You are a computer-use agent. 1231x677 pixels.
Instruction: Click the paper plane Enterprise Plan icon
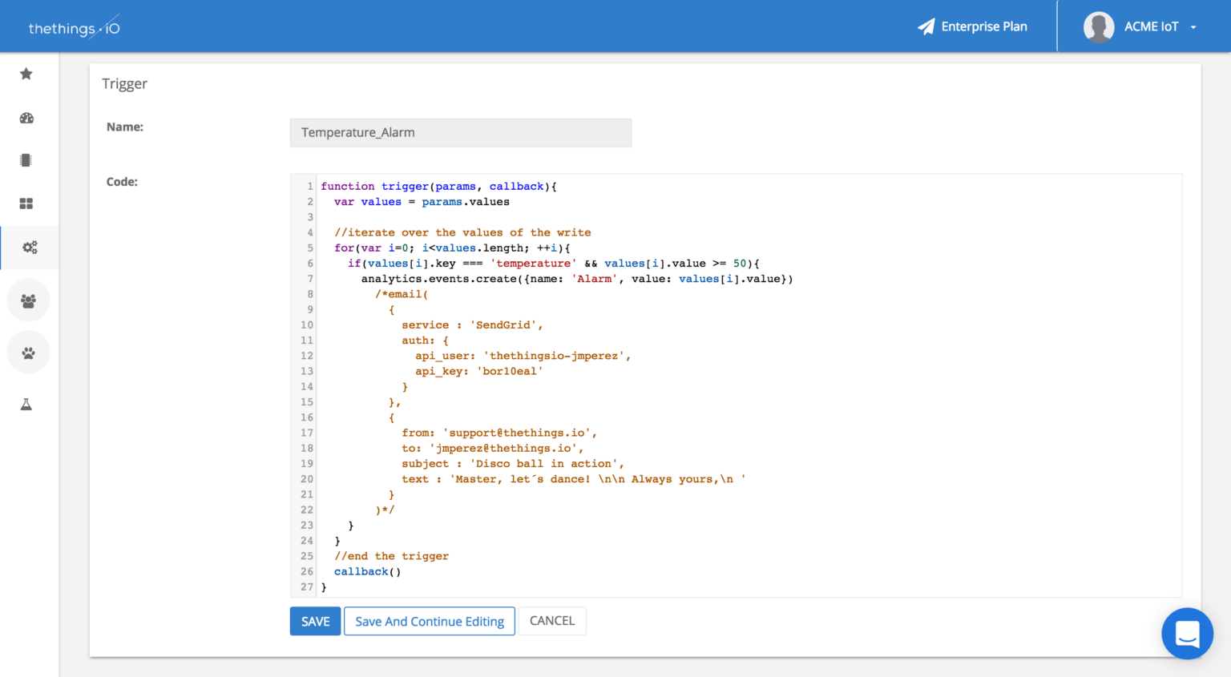pyautogui.click(x=926, y=26)
